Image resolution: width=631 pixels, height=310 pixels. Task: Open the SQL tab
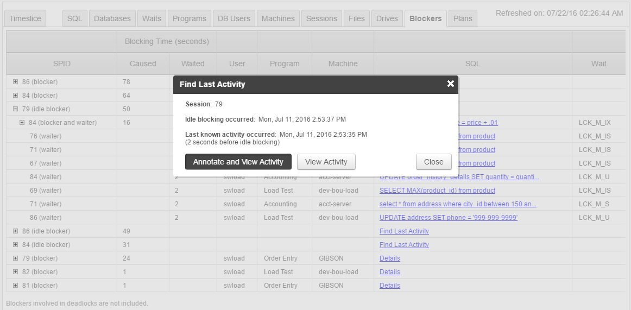point(74,18)
